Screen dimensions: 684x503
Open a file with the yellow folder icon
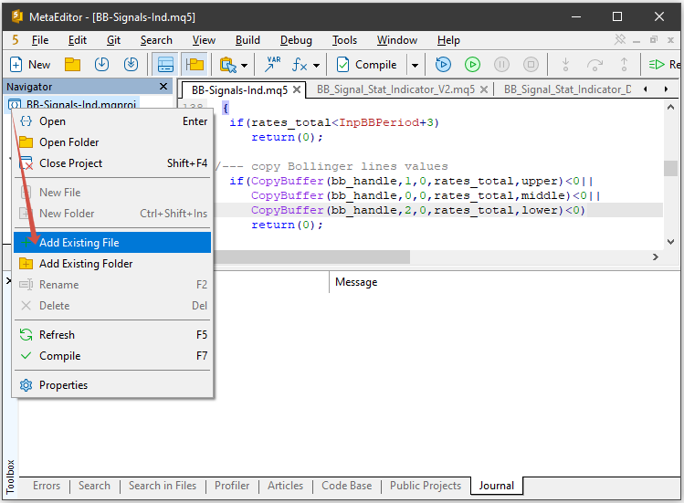(x=72, y=65)
